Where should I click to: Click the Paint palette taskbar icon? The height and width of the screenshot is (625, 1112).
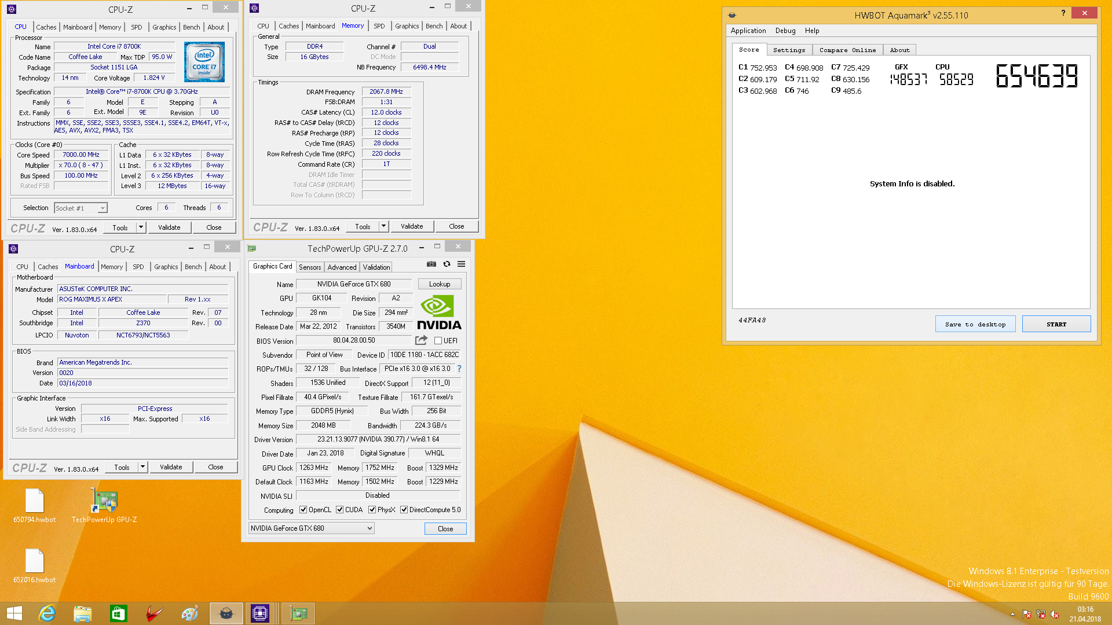tap(190, 613)
